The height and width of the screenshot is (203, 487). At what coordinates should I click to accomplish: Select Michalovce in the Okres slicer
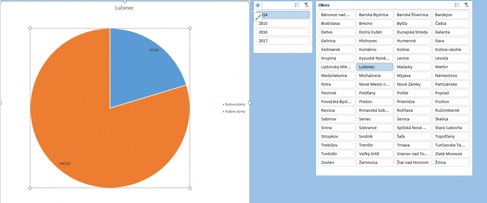click(375, 75)
